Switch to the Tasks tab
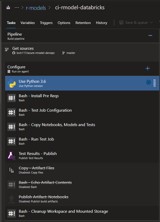The image size is (160, 222). pyautogui.click(x=11, y=23)
